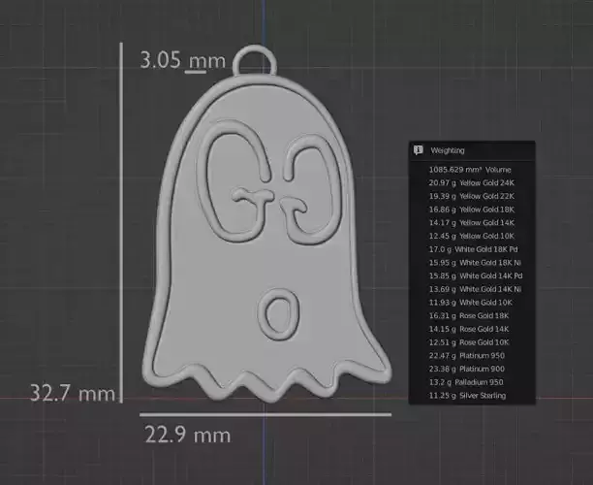Select the White Gold 14K Pd row

click(x=476, y=275)
